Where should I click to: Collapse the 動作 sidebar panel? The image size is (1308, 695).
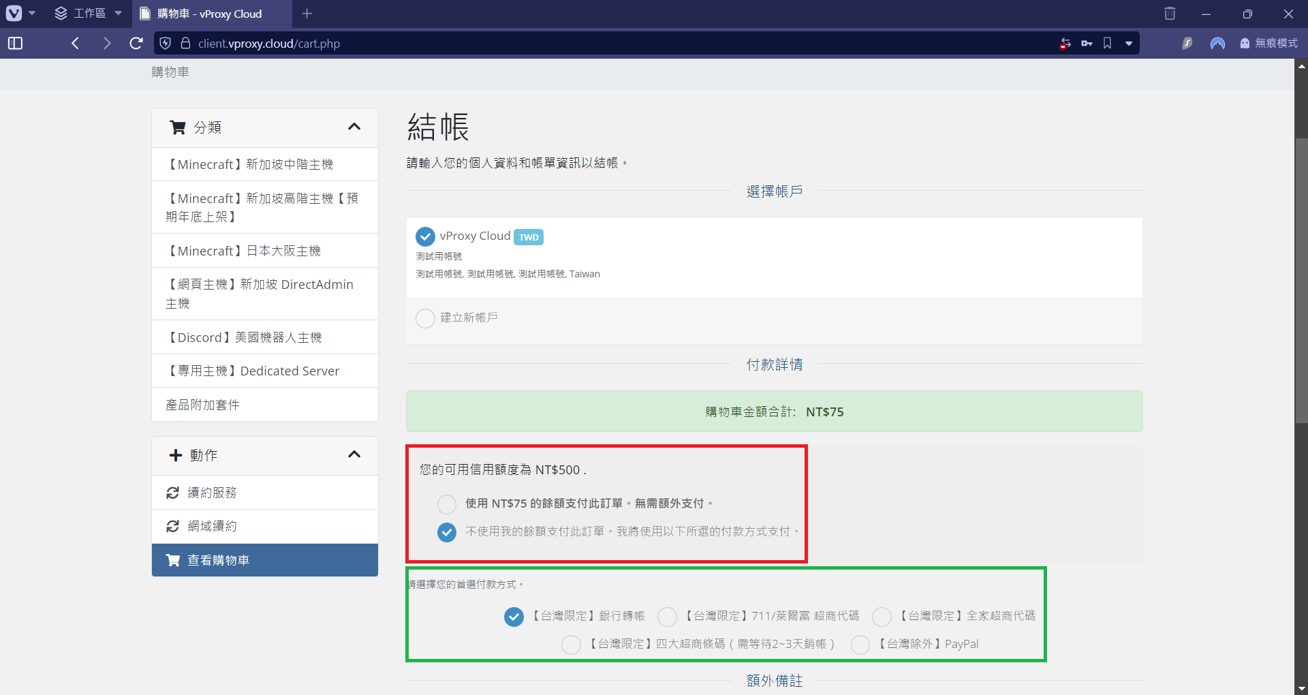point(354,454)
